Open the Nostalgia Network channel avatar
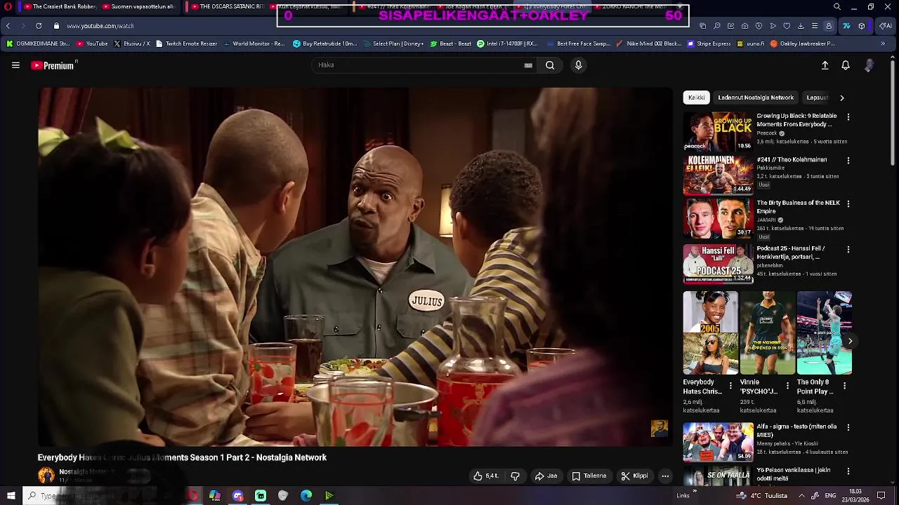Image resolution: width=899 pixels, height=505 pixels. pyautogui.click(x=46, y=476)
